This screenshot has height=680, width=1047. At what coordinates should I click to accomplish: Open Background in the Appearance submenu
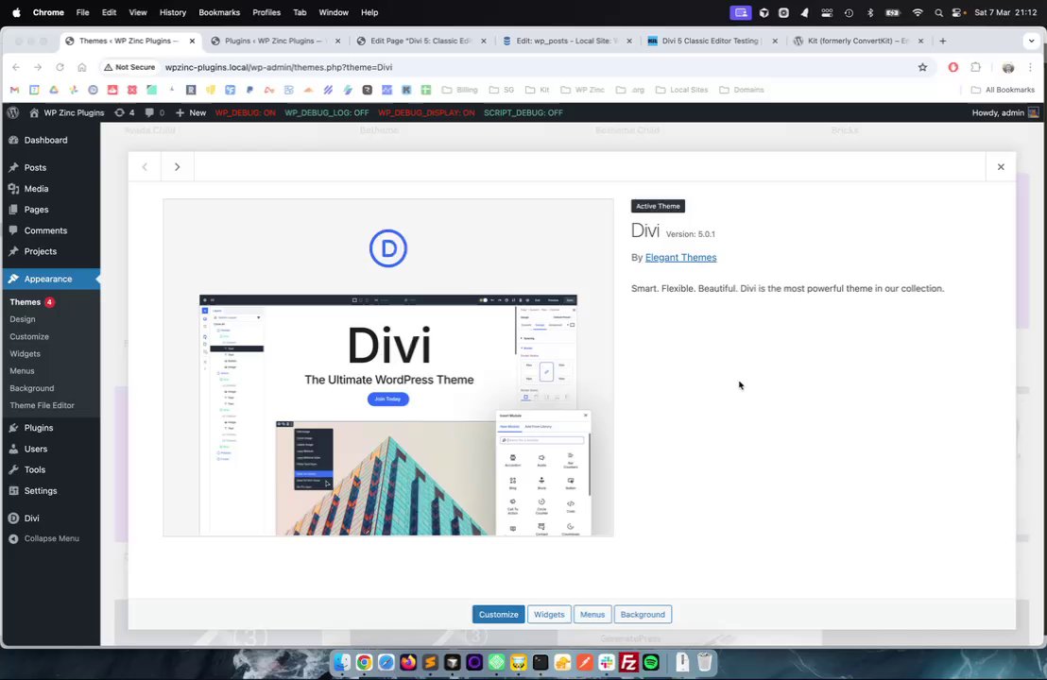click(32, 388)
